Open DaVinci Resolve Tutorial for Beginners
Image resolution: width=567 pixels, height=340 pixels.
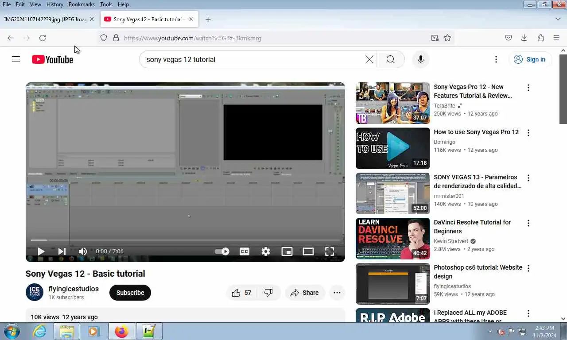tap(472, 227)
